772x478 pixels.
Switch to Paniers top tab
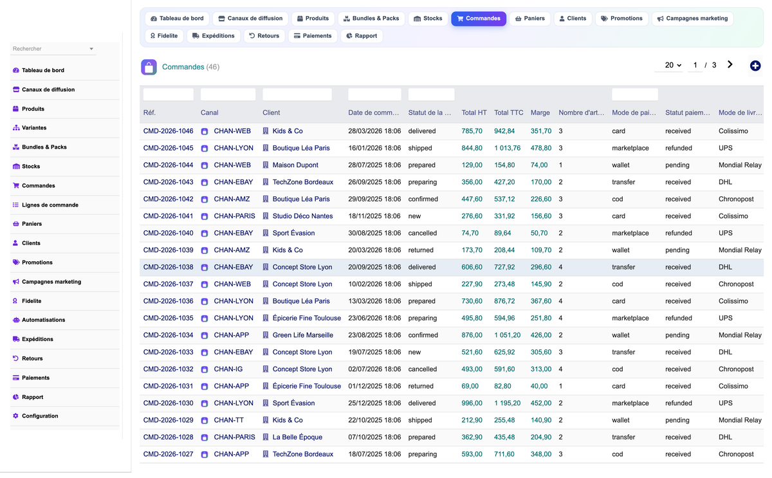(x=530, y=19)
